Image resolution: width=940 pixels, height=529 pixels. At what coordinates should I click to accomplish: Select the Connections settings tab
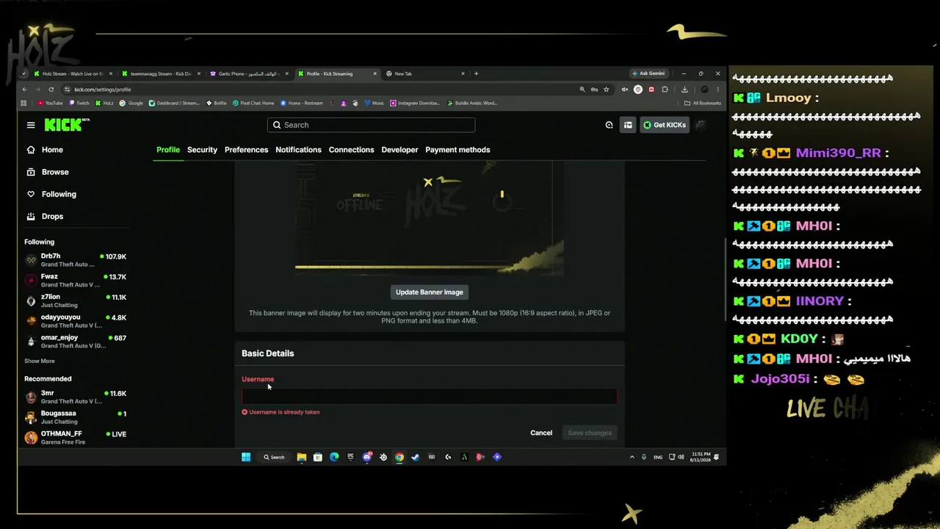pos(351,150)
